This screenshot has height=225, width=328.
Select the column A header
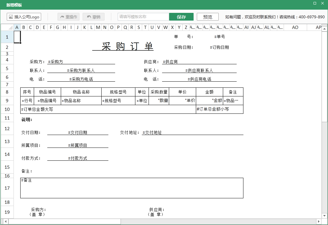tap(17, 27)
